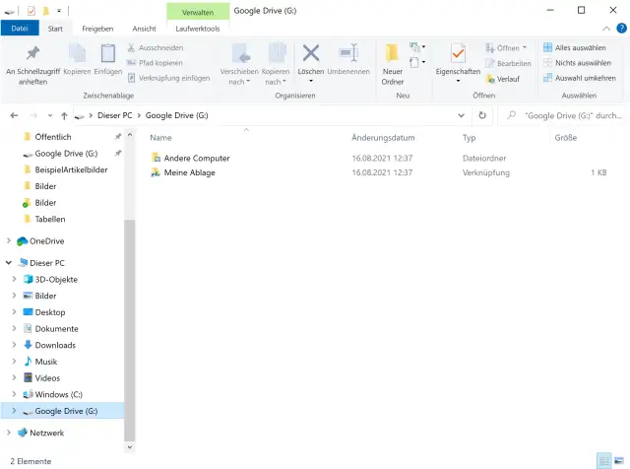The height and width of the screenshot is (469, 630).
Task: Click the navigation pane scrollbar
Action: 129,331
